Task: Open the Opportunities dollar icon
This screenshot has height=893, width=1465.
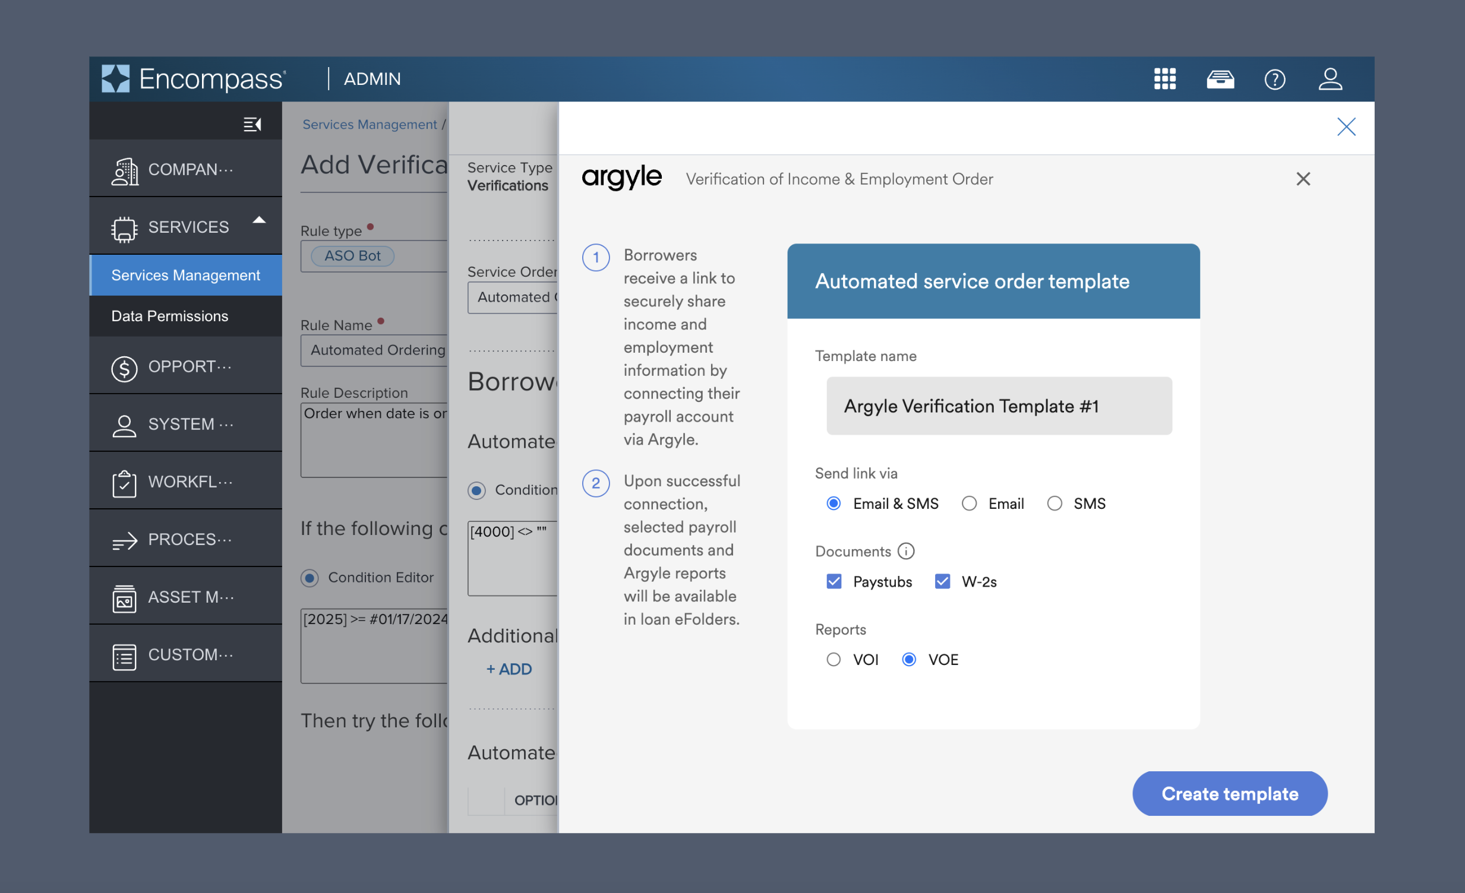Action: click(124, 368)
